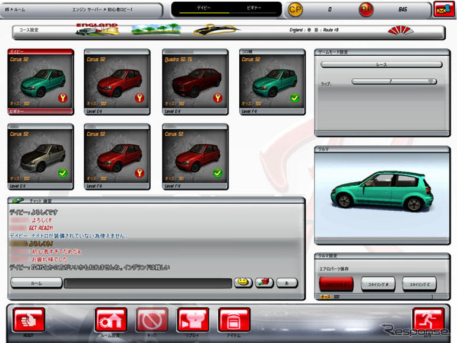This screenshot has width=457, height=343.
Task: Click green checkmark on green Corus Level F-II card
Action: point(294,98)
